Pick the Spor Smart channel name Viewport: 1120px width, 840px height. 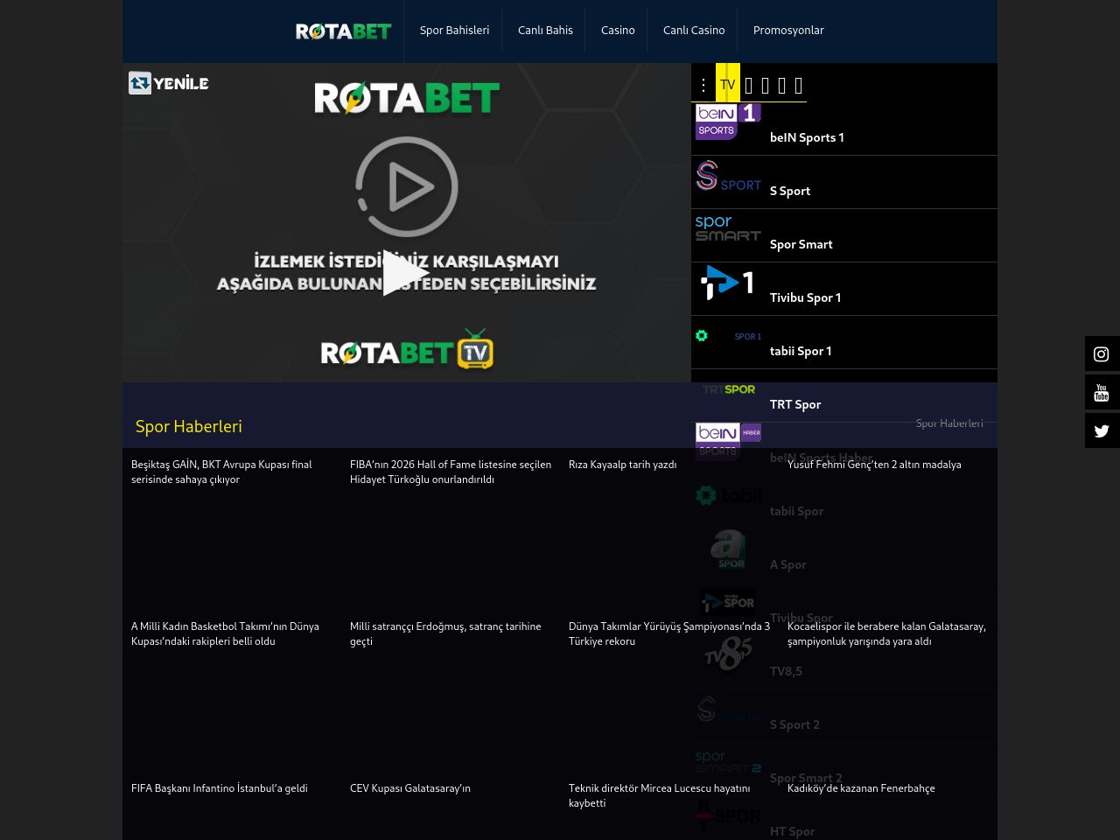tap(801, 245)
